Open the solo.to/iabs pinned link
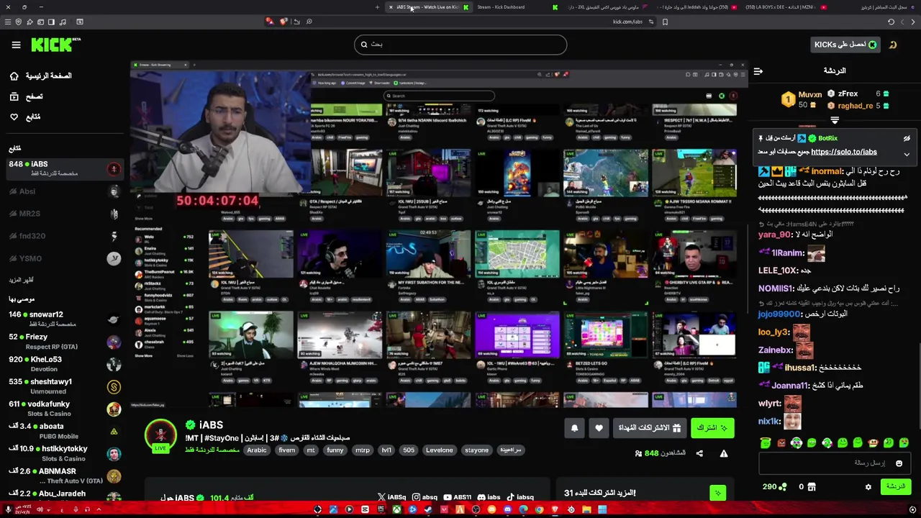Viewport: 921px width, 518px height. pyautogui.click(x=843, y=152)
